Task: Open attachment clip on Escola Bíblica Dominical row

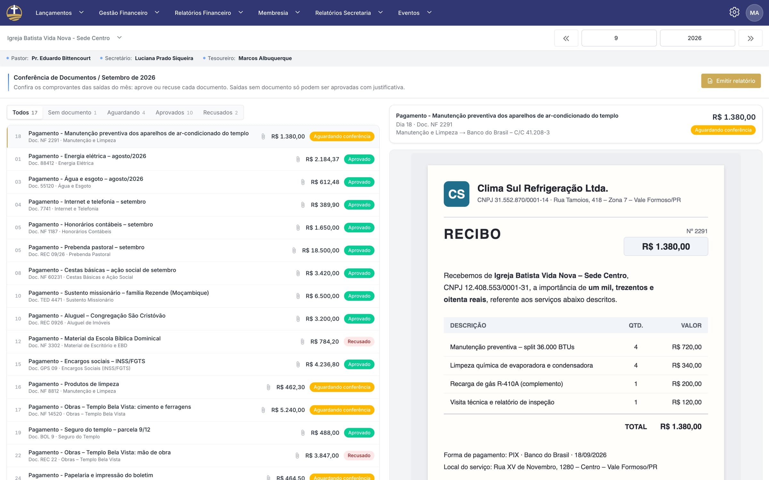Action: [302, 341]
